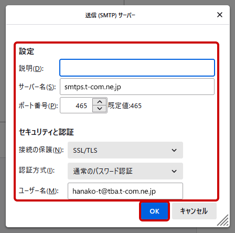The height and width of the screenshot is (233, 235).
Task: Close the SMTP server dialog with X
Action: (220, 15)
